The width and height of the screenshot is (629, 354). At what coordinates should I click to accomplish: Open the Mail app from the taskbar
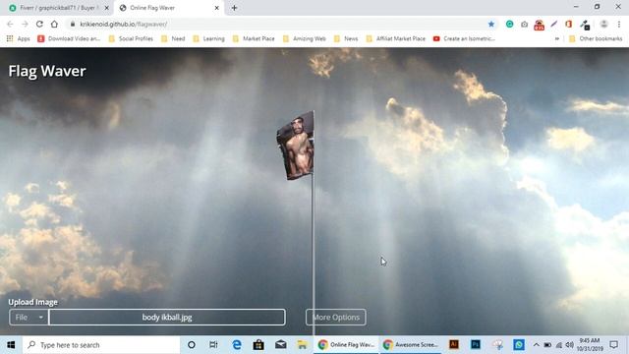(280, 345)
